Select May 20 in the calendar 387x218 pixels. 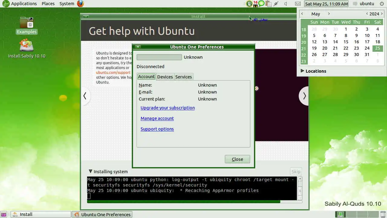325,48
